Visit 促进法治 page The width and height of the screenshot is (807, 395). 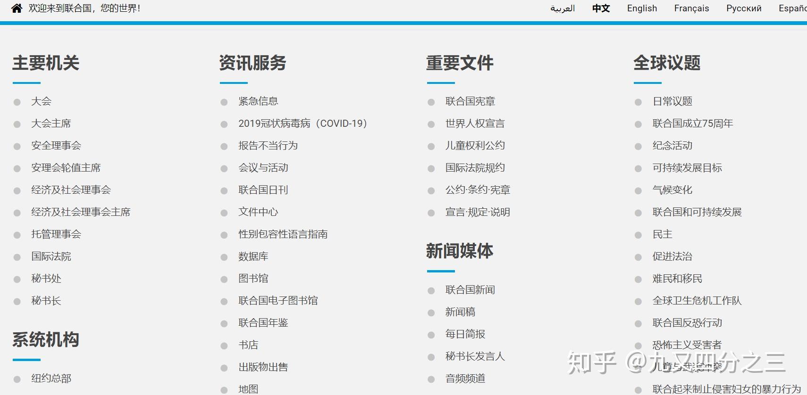tap(672, 256)
